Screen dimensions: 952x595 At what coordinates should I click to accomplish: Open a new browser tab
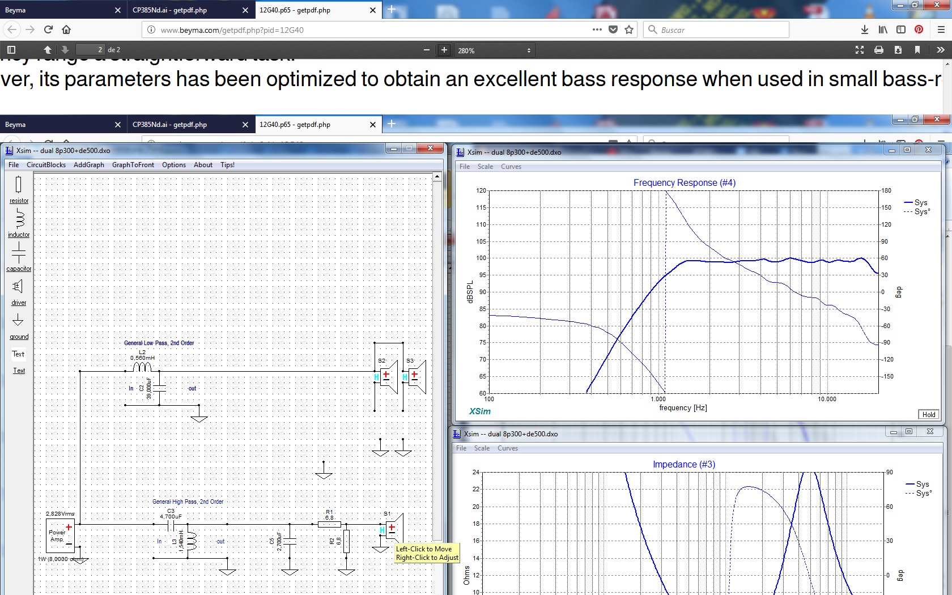coord(392,10)
